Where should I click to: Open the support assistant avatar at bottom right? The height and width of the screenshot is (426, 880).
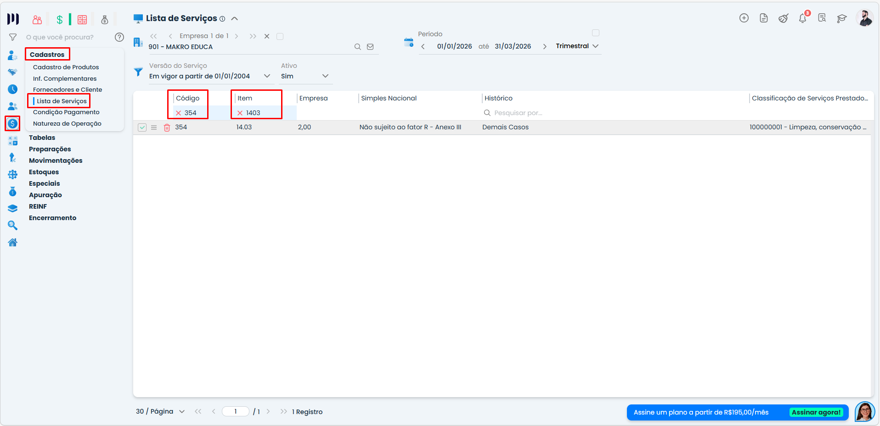tap(864, 412)
